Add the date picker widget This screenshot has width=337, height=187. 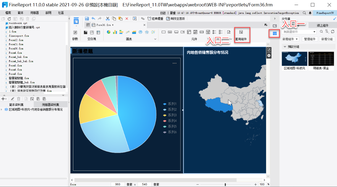[195, 32]
